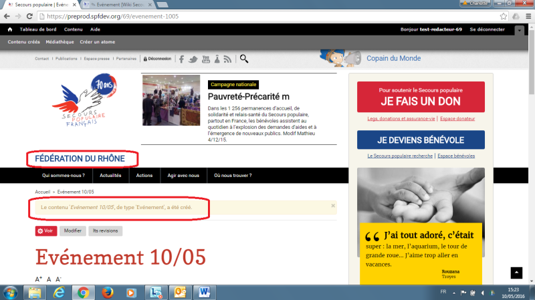Expand the admin toolbar dropdown arrow
The image size is (535, 300).
(520, 30)
